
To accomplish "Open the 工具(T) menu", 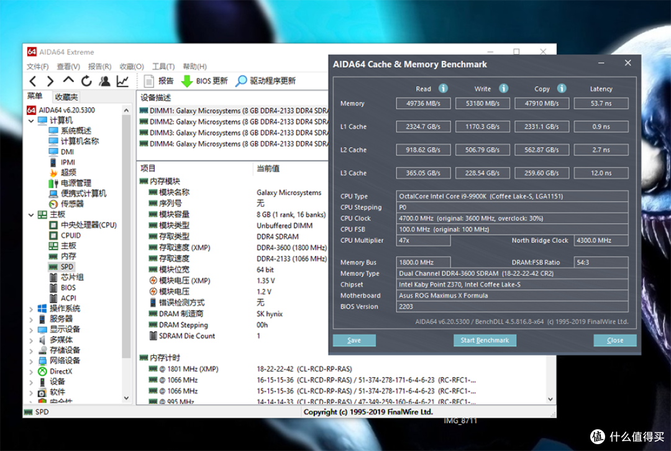I will (163, 66).
